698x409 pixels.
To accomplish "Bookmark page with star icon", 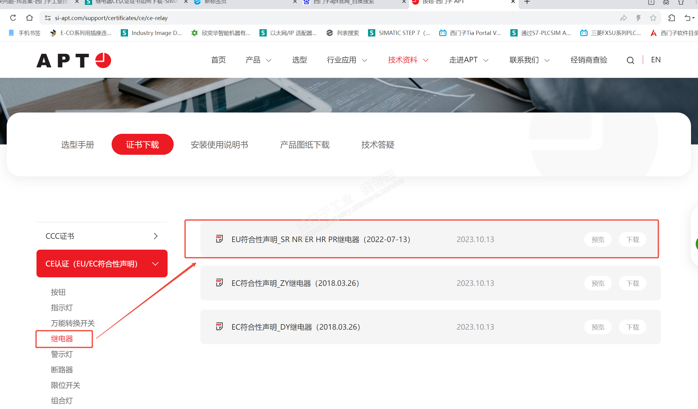I will [653, 18].
